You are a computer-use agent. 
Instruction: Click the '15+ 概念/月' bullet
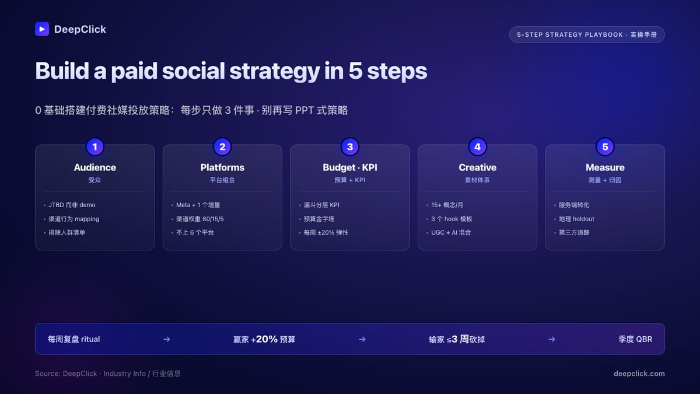click(x=447, y=205)
